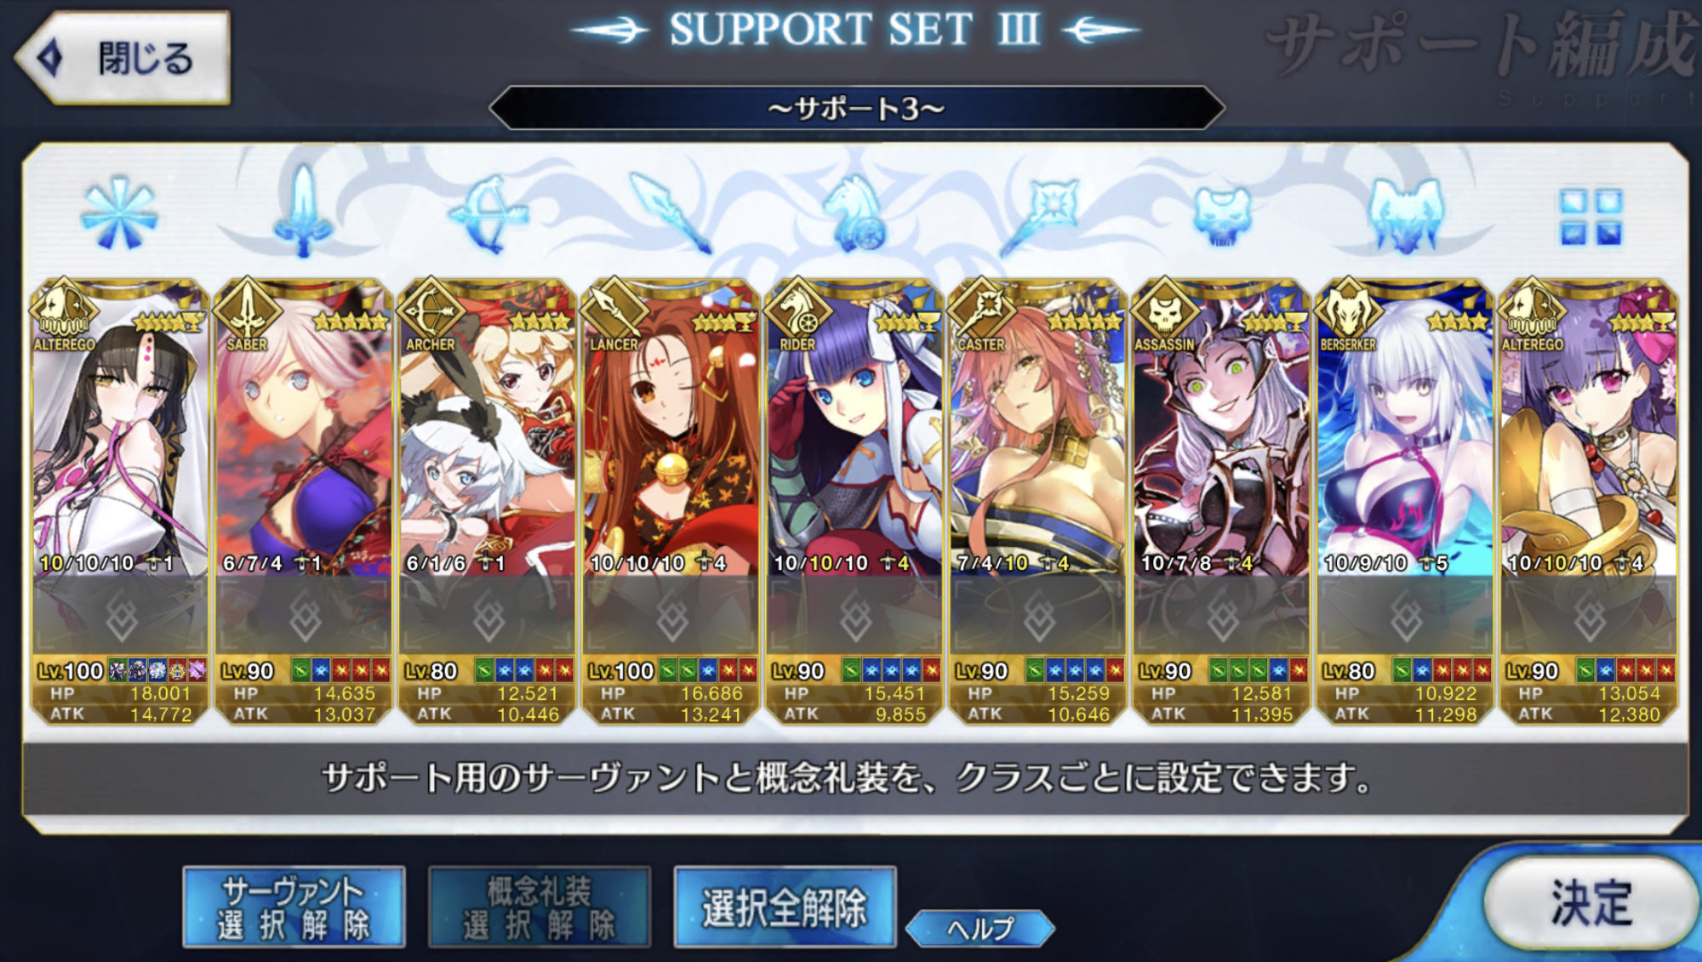Select the Archer class bow icon
The width and height of the screenshot is (1702, 962).
[x=488, y=213]
